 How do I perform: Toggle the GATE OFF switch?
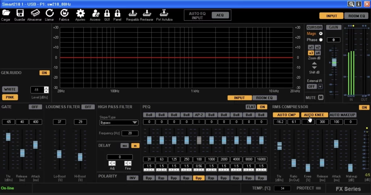[x=35, y=107]
